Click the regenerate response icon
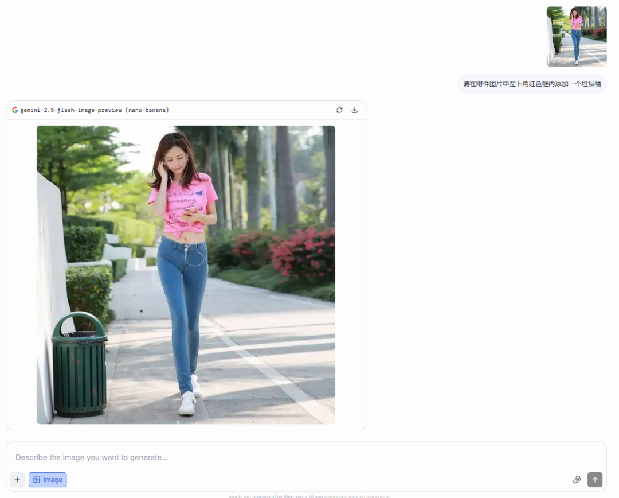619x498 pixels. (339, 110)
